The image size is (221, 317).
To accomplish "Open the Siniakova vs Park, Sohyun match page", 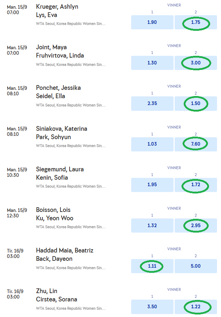I will 61,133.
